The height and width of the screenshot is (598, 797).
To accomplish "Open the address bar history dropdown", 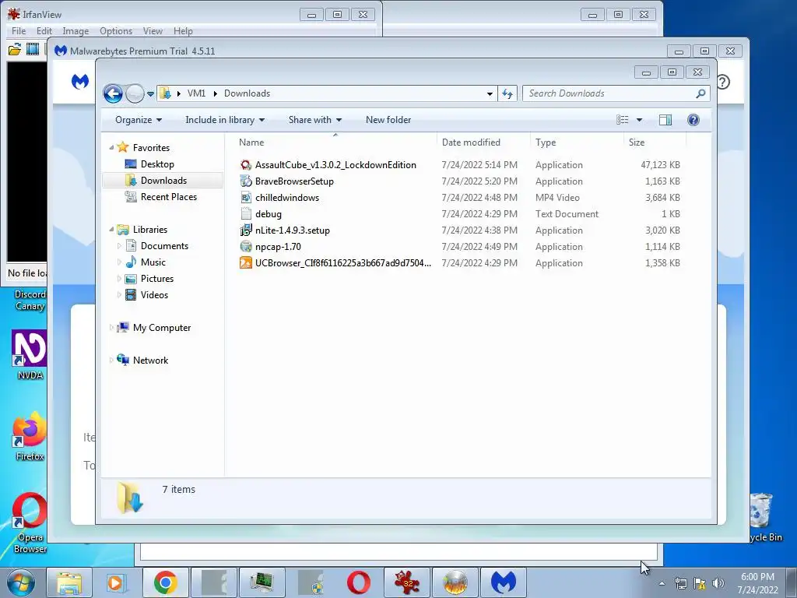I will tap(490, 93).
